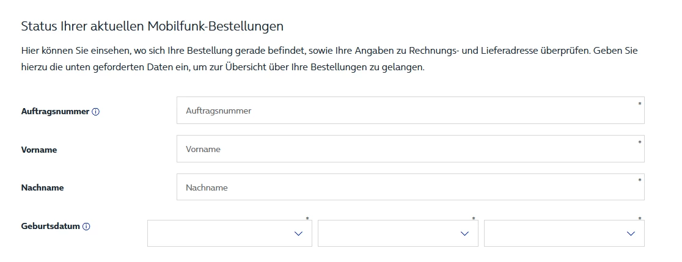Click the chevron arrow in the leftmost birthdate dropdown

299,233
